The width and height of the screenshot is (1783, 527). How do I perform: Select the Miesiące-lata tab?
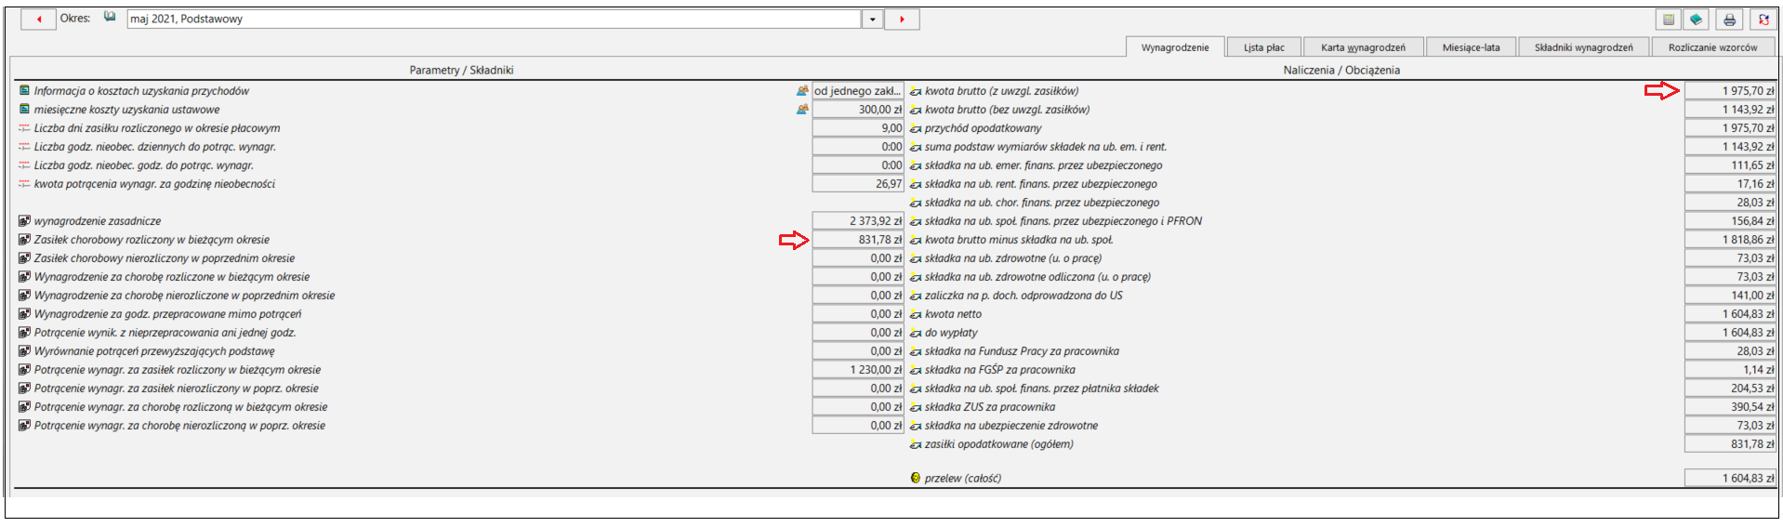(x=1471, y=47)
